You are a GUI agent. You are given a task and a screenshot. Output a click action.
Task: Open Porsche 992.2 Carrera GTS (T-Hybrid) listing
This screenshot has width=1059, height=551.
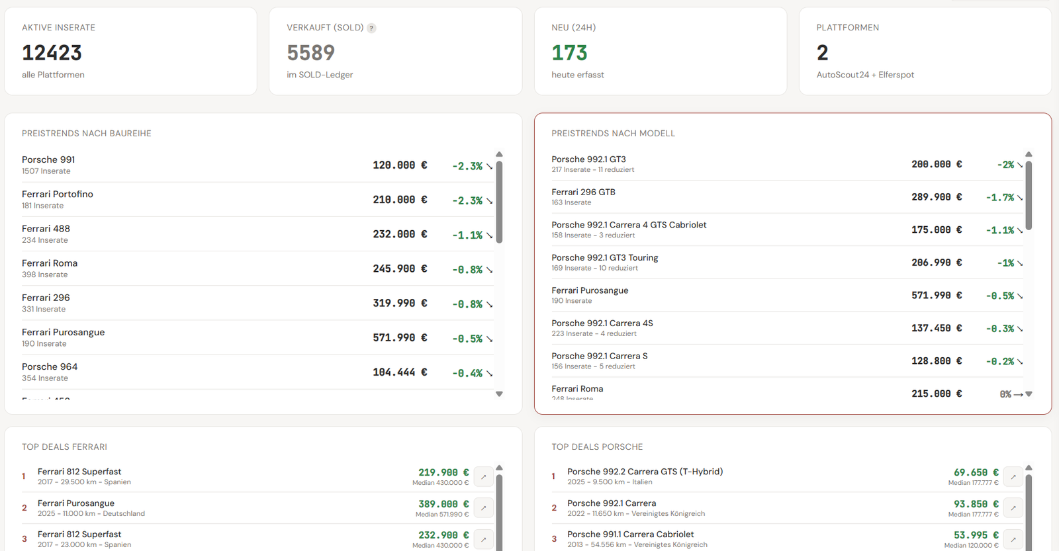click(x=787, y=476)
